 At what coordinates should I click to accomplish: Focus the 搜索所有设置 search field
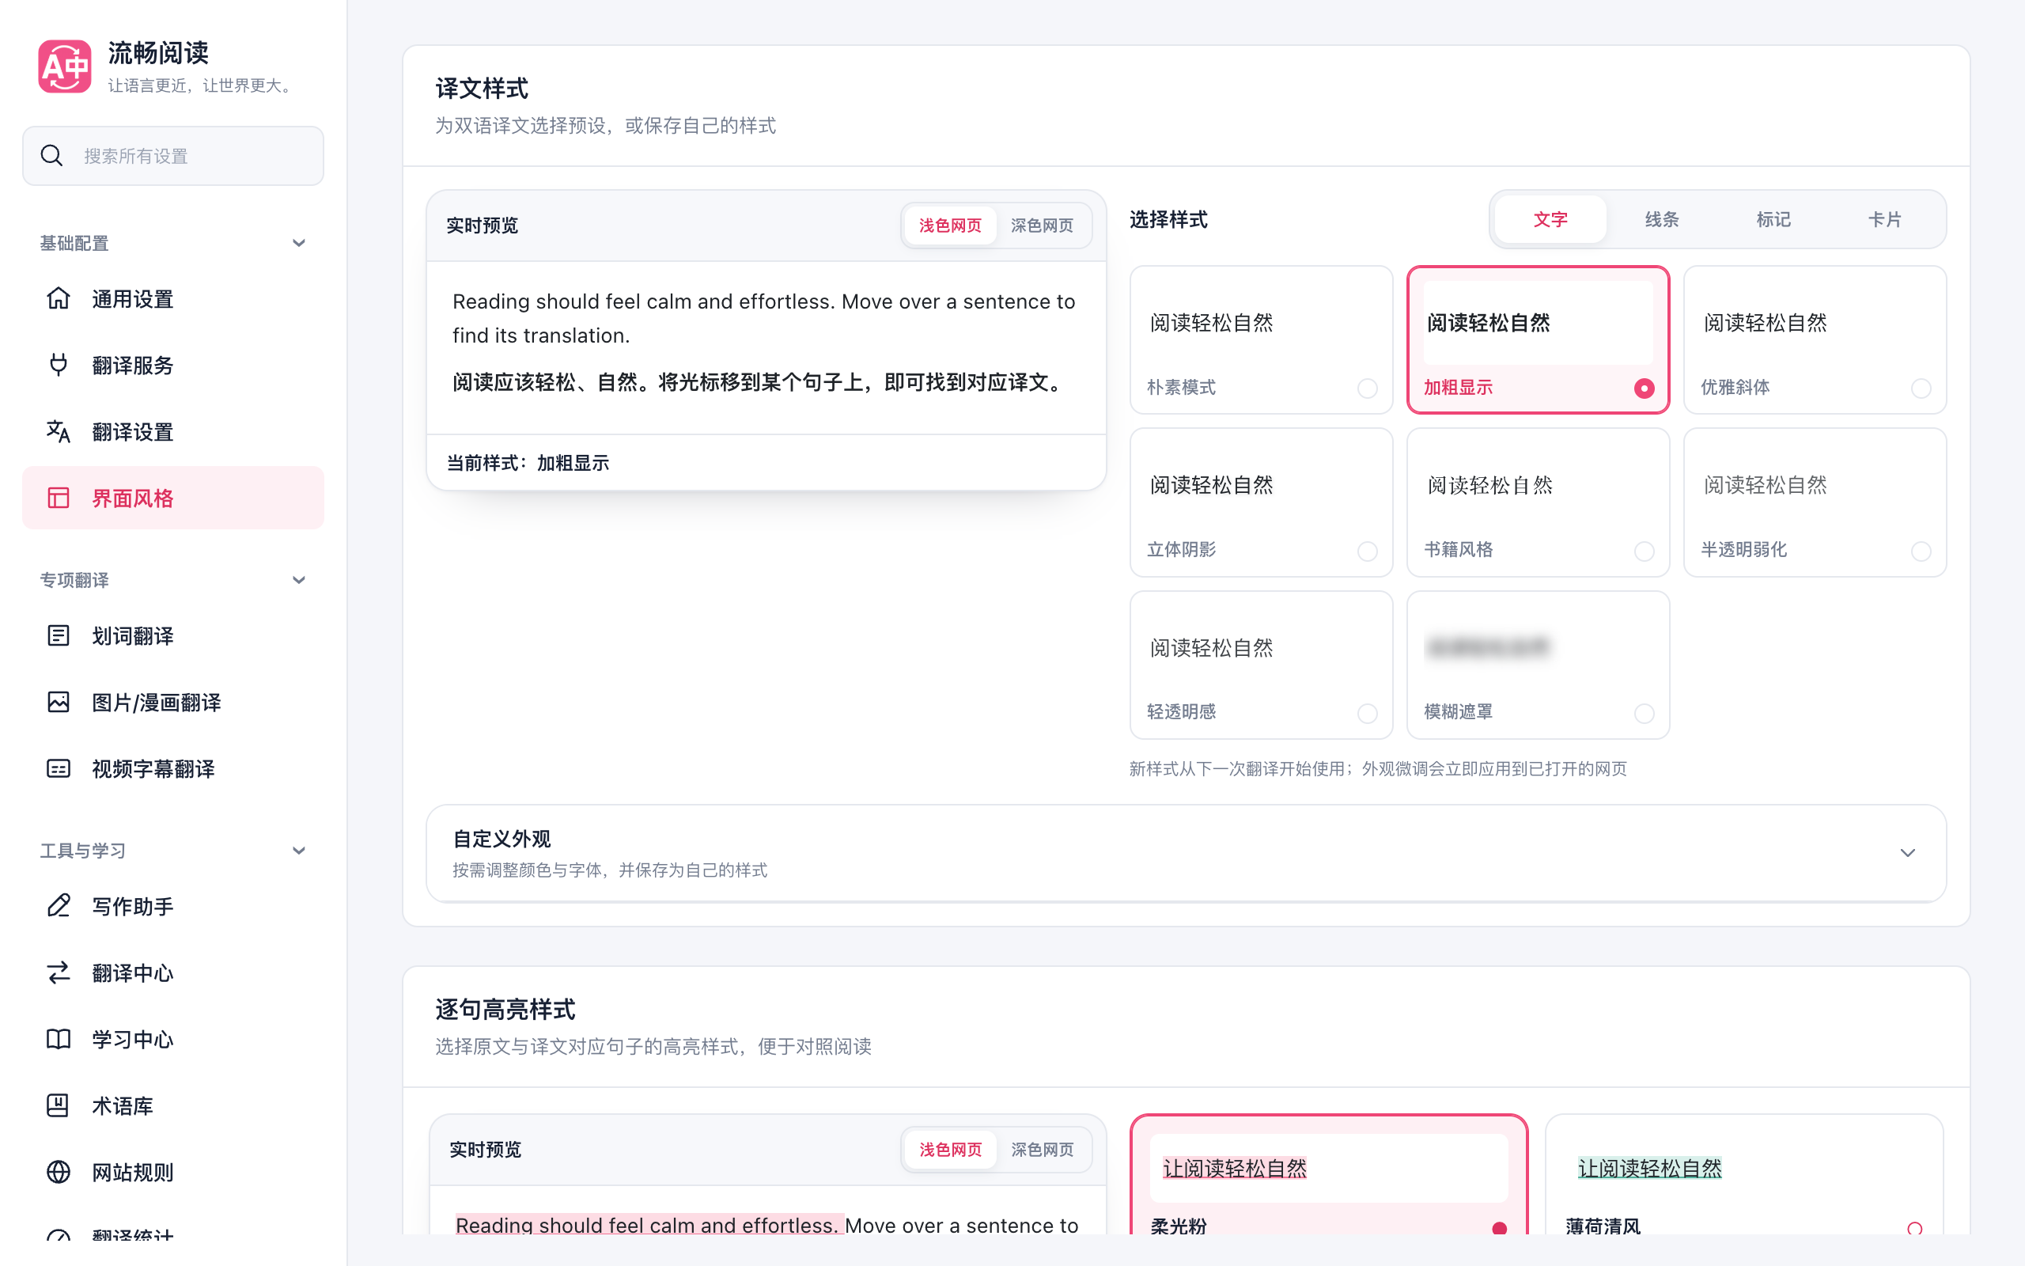173,156
